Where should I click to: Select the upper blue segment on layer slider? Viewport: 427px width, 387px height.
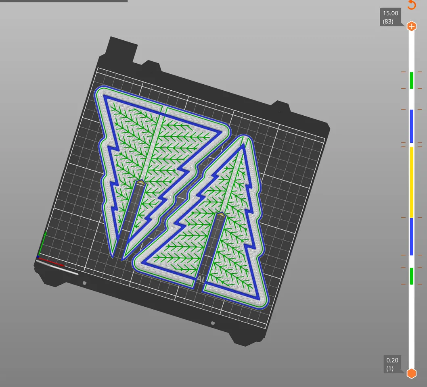click(x=412, y=126)
